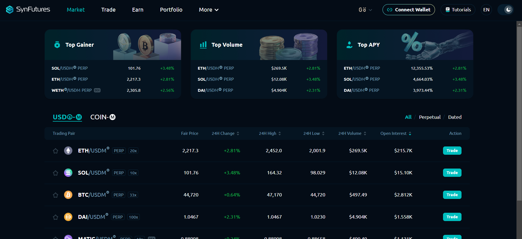Click the Top Gainer bag icon
This screenshot has height=239, width=522.
[x=57, y=44]
